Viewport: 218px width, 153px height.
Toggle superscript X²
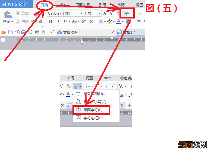[84, 21]
